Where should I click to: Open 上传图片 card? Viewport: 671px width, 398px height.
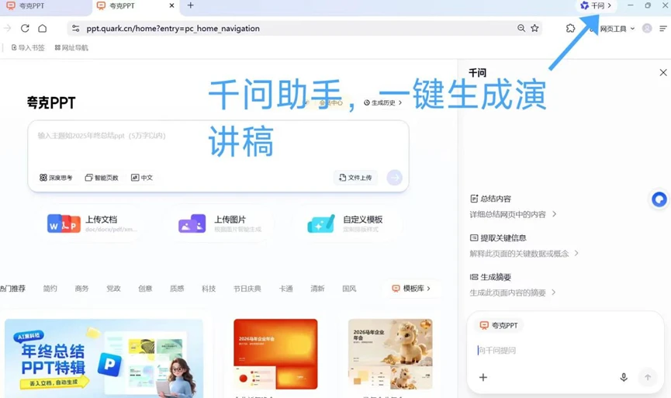pyautogui.click(x=220, y=223)
